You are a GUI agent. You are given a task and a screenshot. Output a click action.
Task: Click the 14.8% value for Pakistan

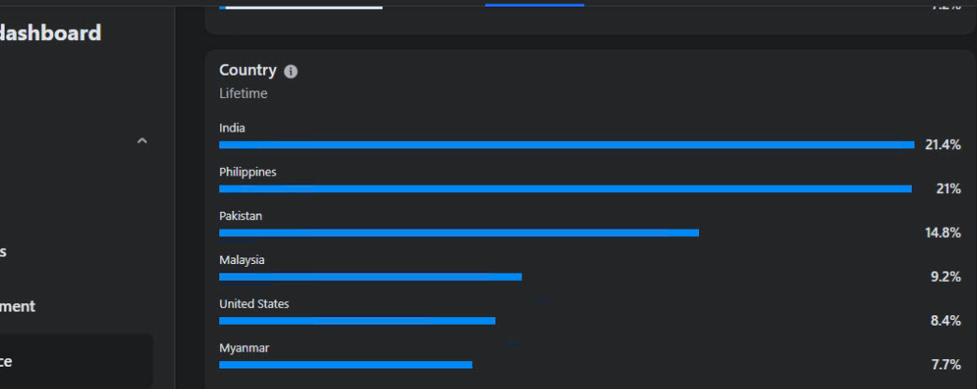coord(942,233)
